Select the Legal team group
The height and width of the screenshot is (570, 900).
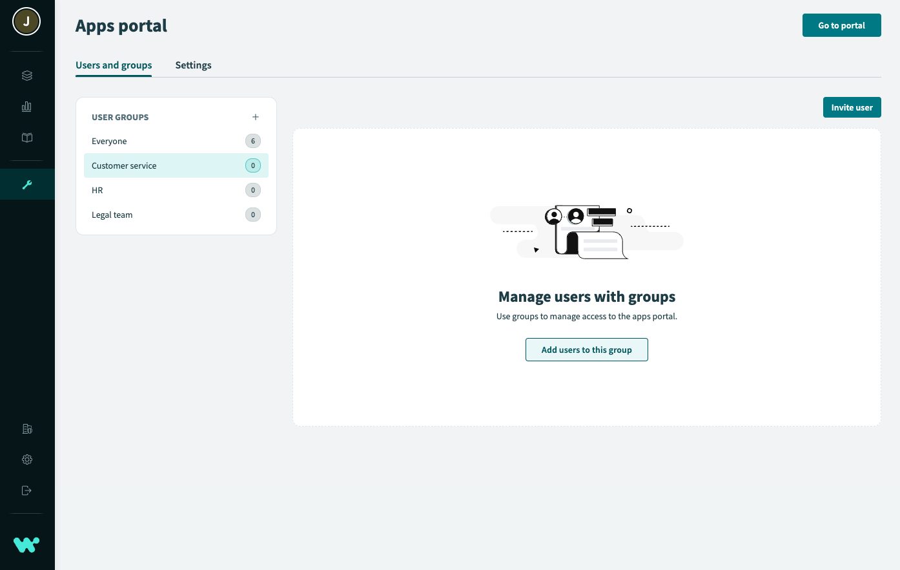point(112,215)
